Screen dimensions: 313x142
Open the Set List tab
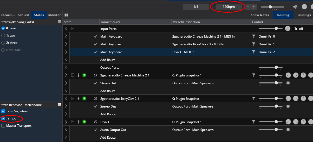click(23, 15)
